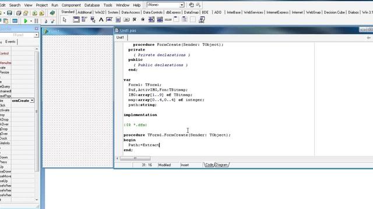
Task: Open the Project menu
Action: tap(41, 5)
